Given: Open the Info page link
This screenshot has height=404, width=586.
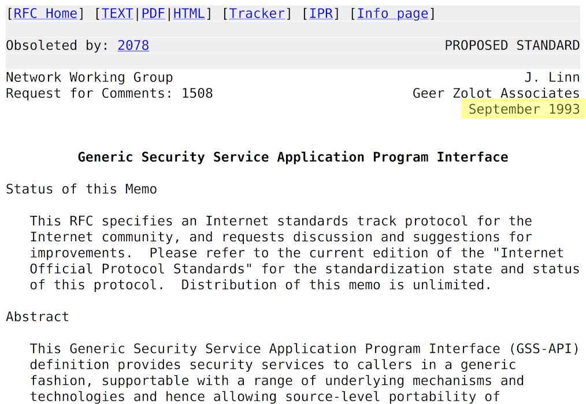Looking at the screenshot, I should [392, 14].
